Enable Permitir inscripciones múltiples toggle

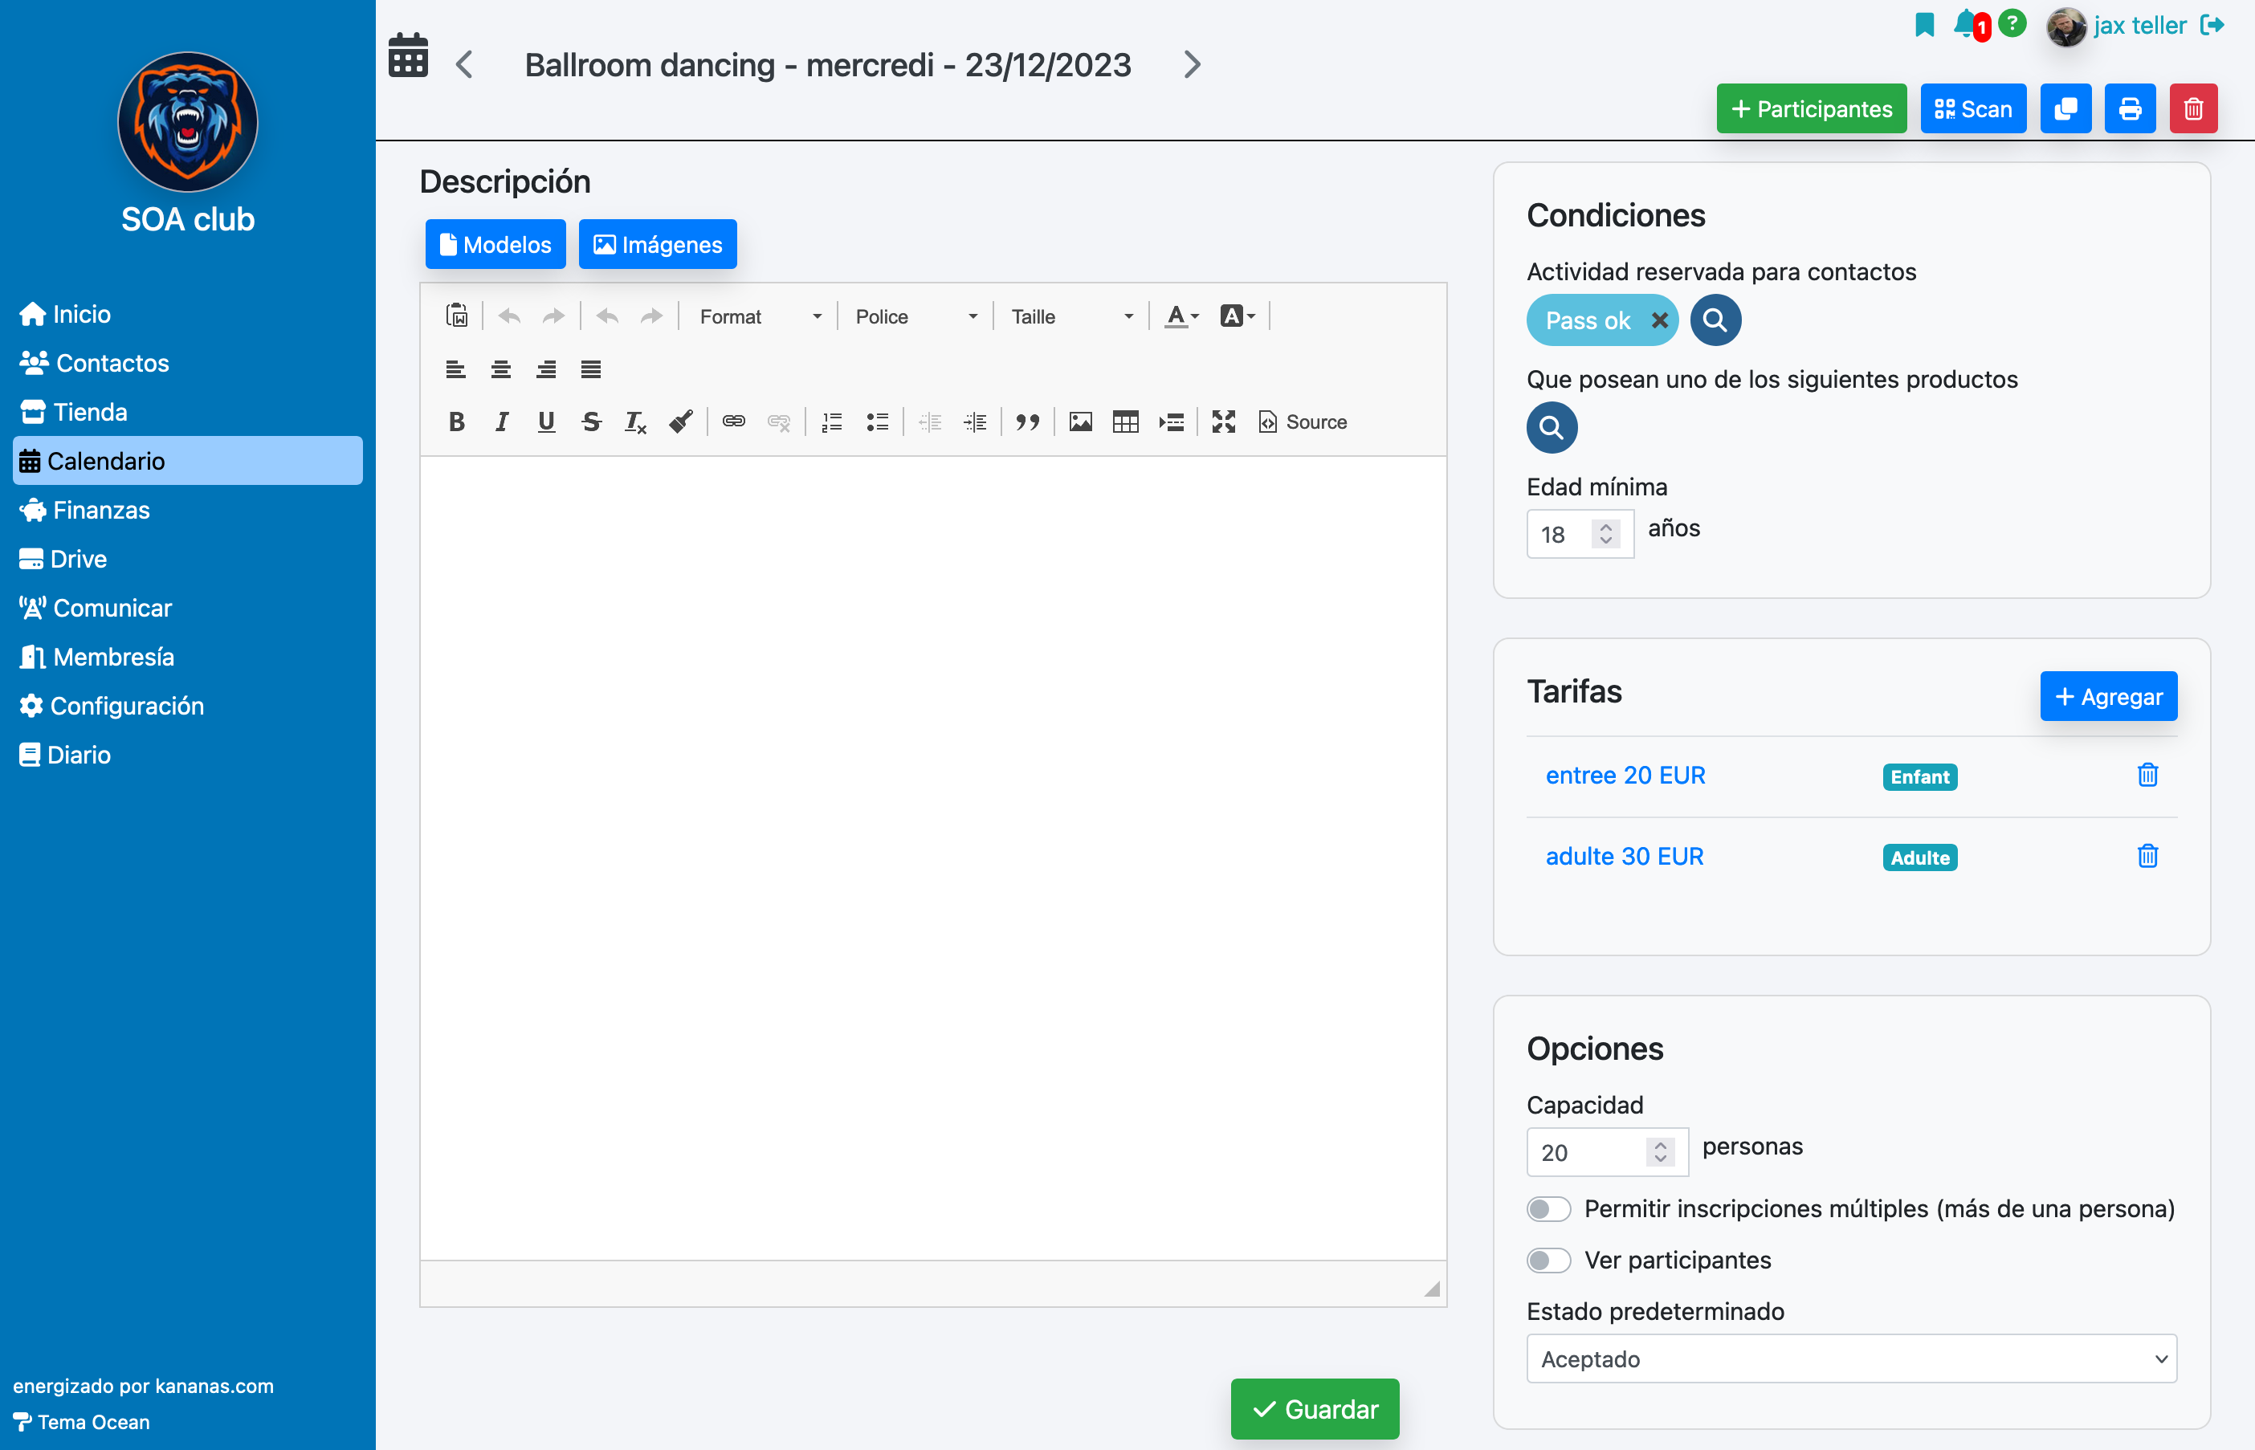(x=1549, y=1209)
